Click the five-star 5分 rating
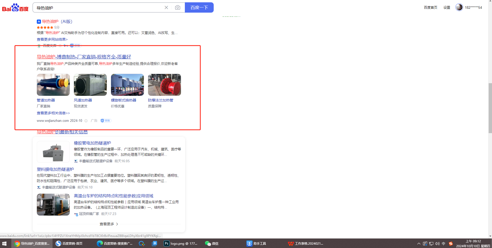The width and height of the screenshot is (492, 248). point(48,27)
